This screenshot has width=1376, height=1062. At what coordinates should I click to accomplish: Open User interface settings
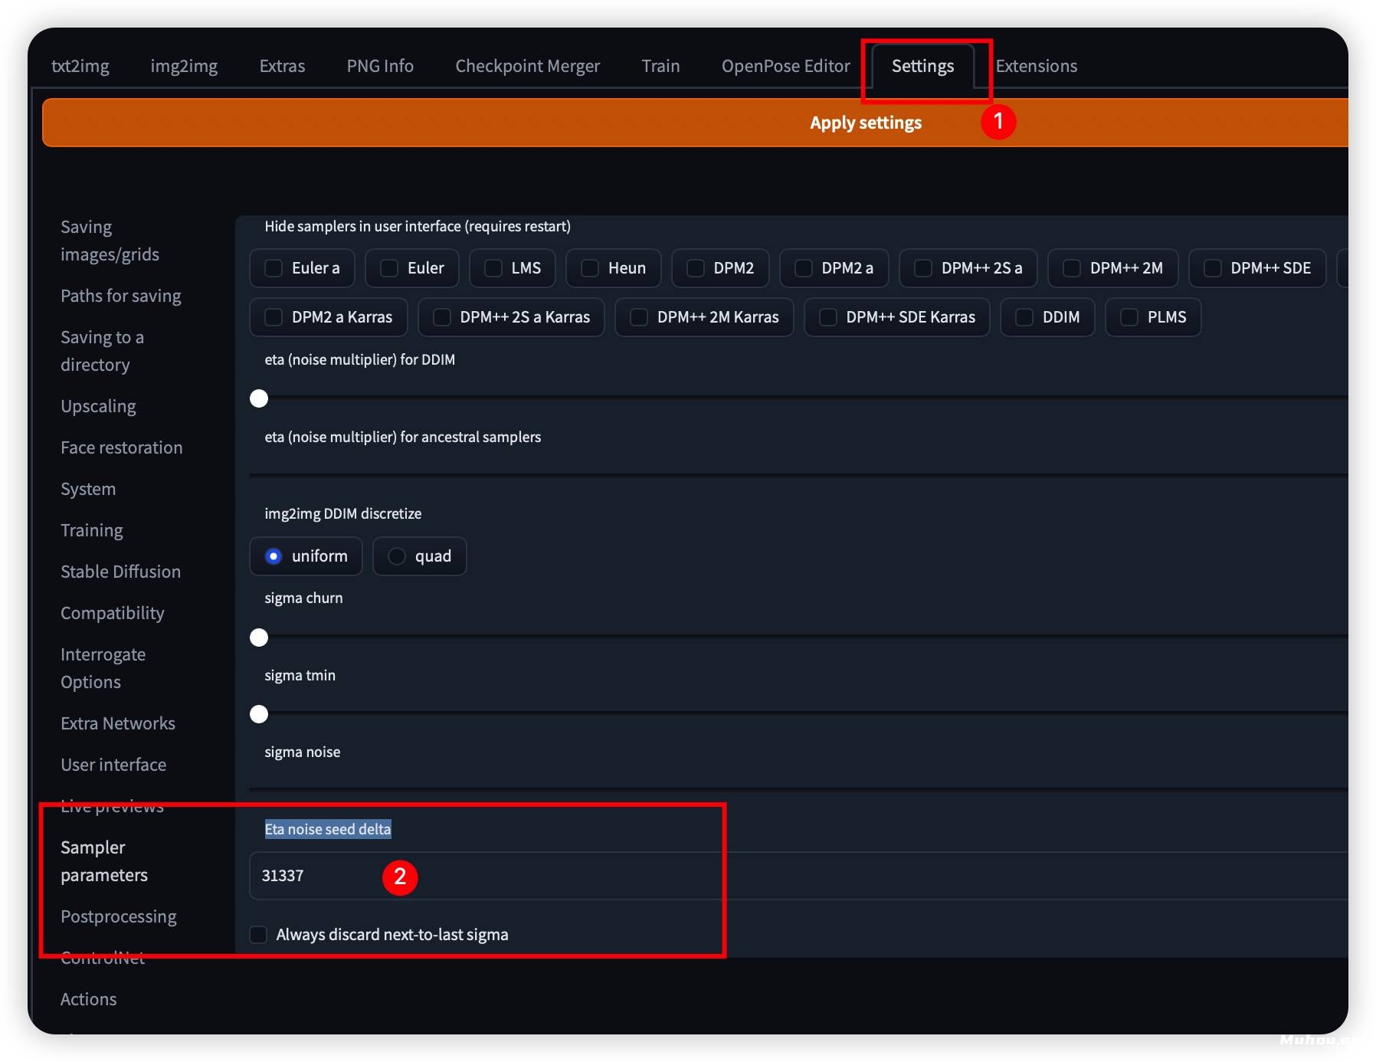[113, 765]
